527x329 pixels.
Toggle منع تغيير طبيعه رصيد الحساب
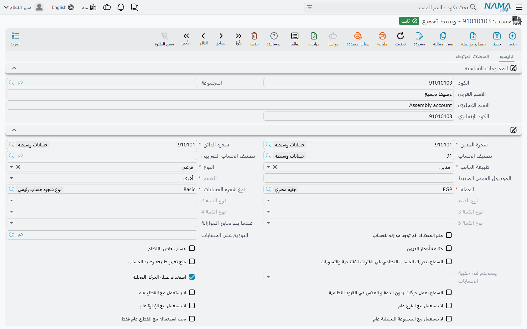point(192,262)
